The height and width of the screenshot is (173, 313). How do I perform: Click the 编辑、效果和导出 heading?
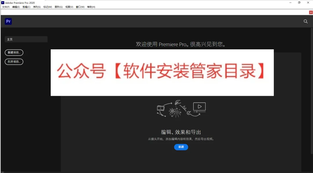click(181, 132)
